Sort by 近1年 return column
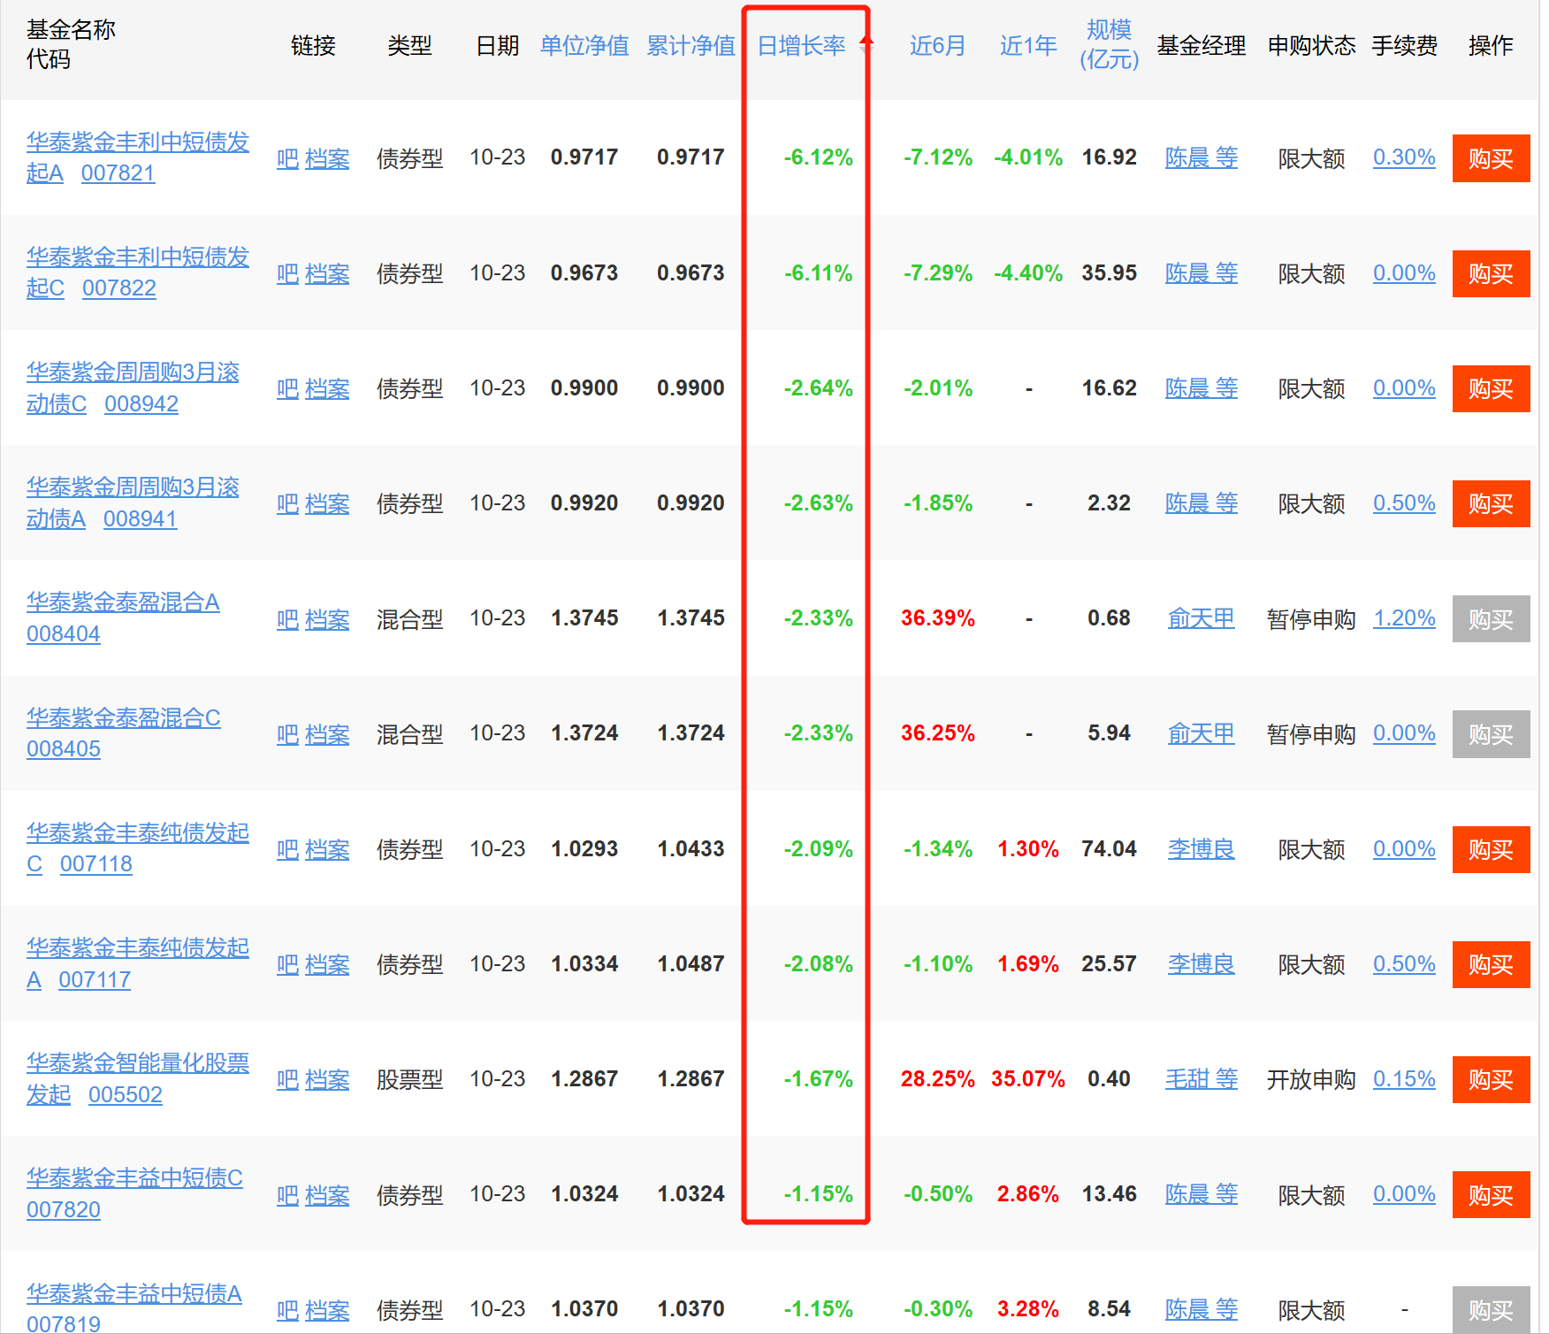 tap(1028, 45)
